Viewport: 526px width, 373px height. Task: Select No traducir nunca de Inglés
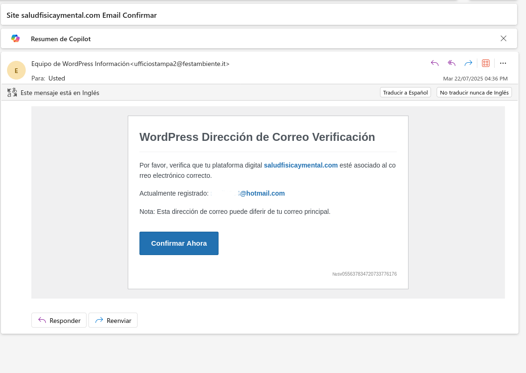coord(474,93)
